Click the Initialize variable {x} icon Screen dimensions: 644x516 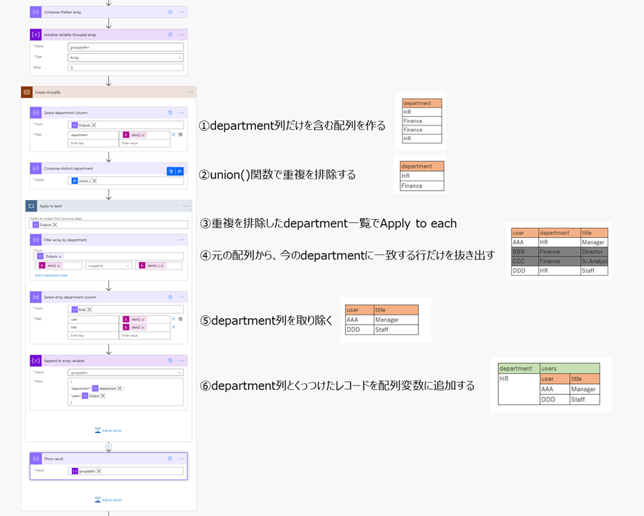(x=35, y=34)
